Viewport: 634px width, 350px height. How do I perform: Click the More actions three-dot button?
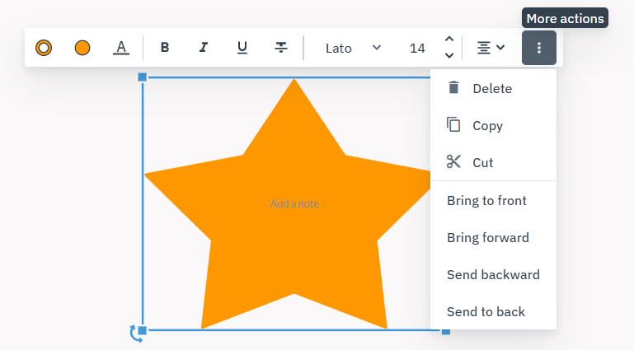tap(539, 48)
